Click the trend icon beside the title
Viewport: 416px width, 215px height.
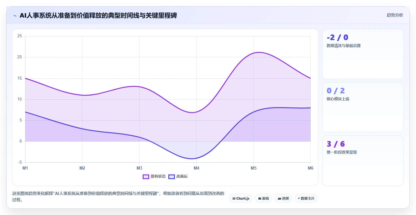click(15, 15)
